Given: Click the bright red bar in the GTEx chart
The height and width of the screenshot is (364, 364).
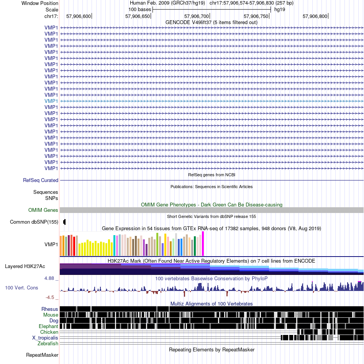Looking at the screenshot, I should click(x=74, y=246).
